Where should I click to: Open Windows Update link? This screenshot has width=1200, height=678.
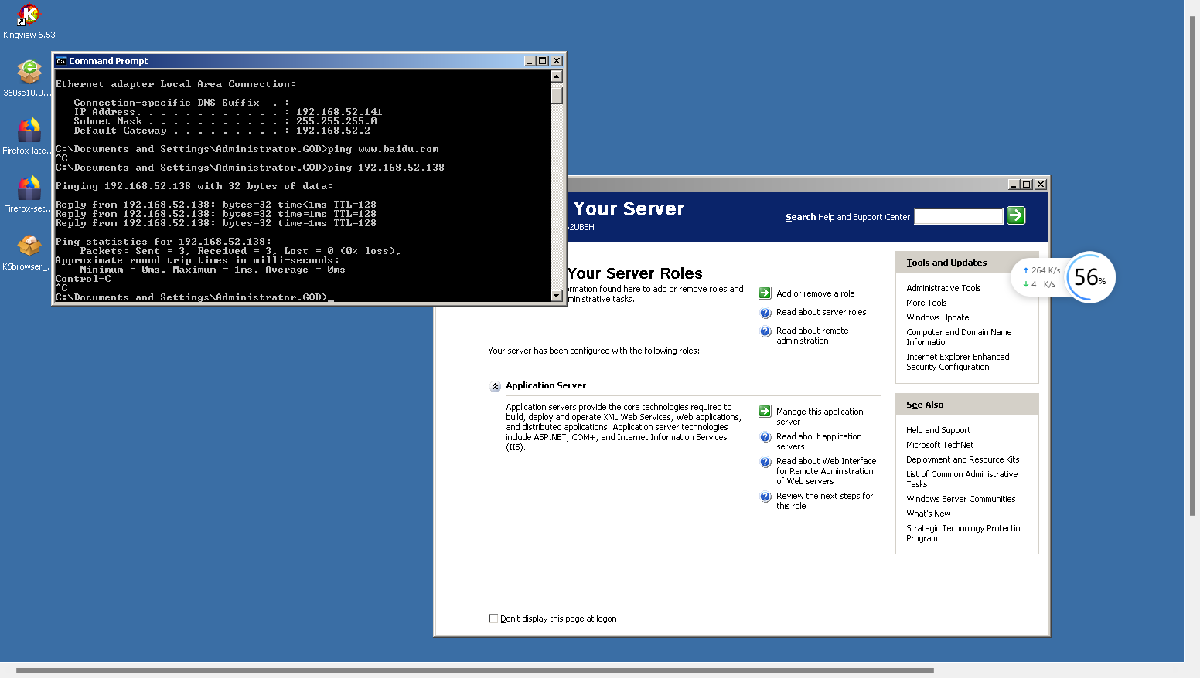tap(937, 317)
